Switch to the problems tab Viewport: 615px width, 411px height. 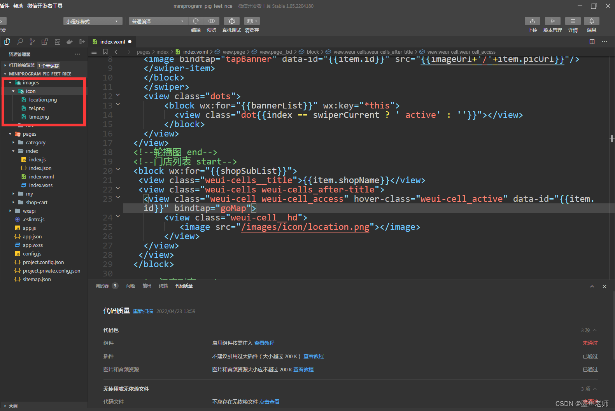(131, 286)
